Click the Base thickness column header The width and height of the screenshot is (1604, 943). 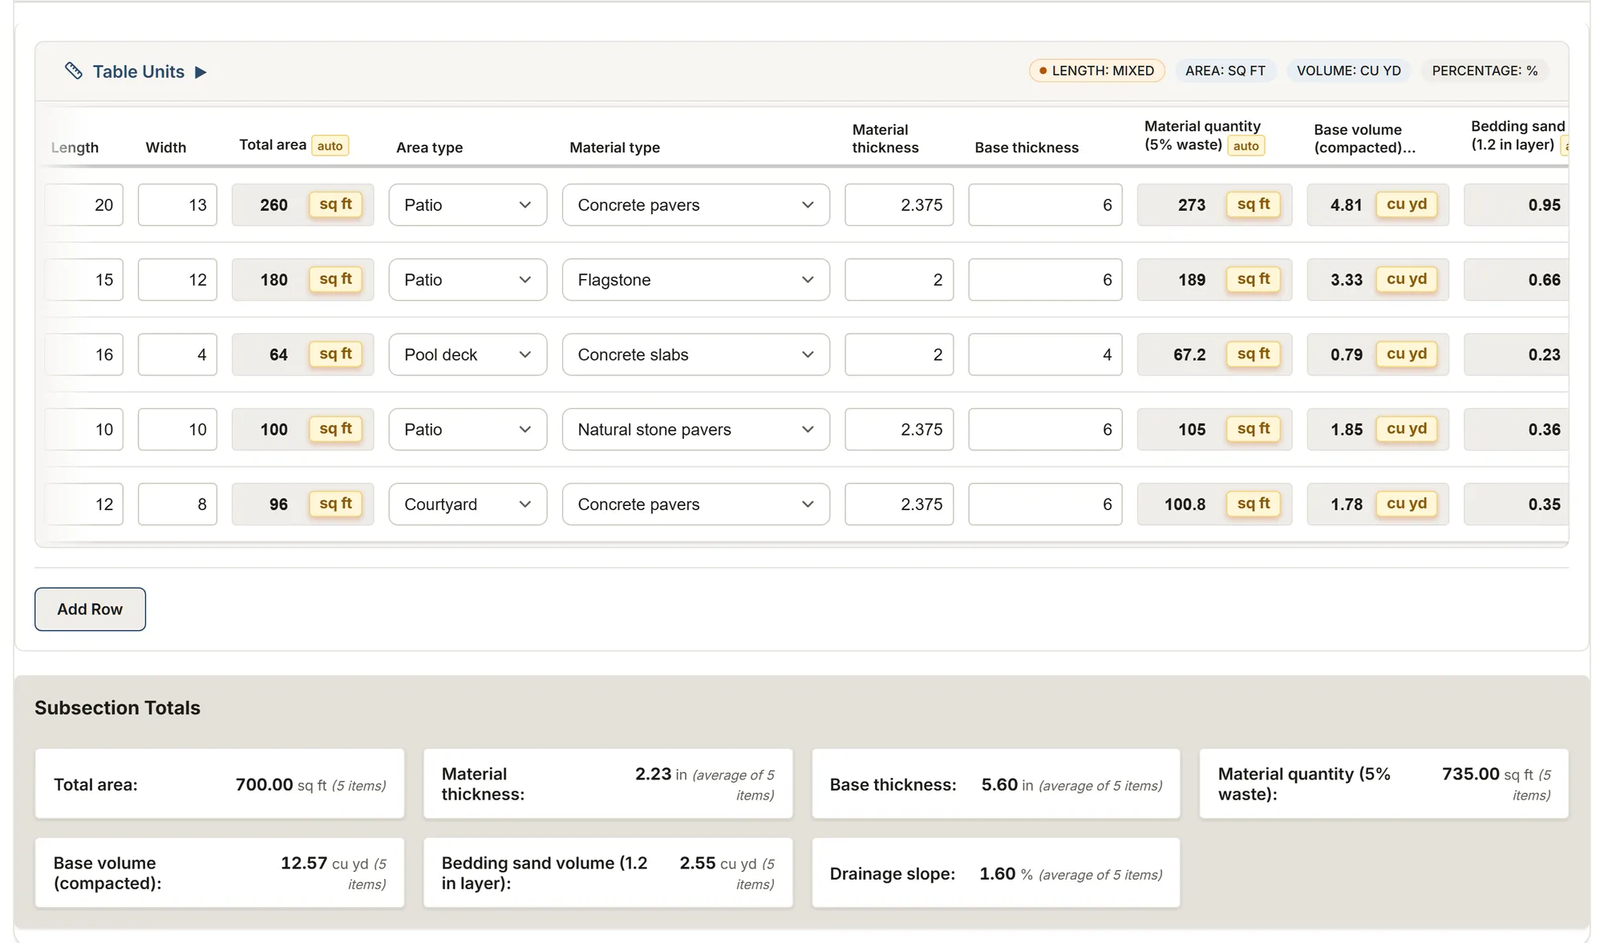[x=1027, y=148]
